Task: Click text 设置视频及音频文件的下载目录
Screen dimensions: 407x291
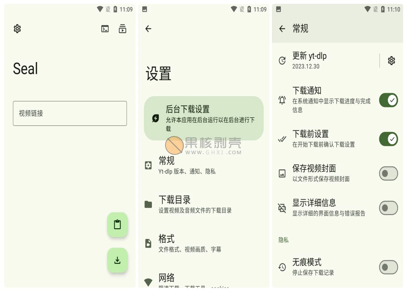Action: click(195, 210)
